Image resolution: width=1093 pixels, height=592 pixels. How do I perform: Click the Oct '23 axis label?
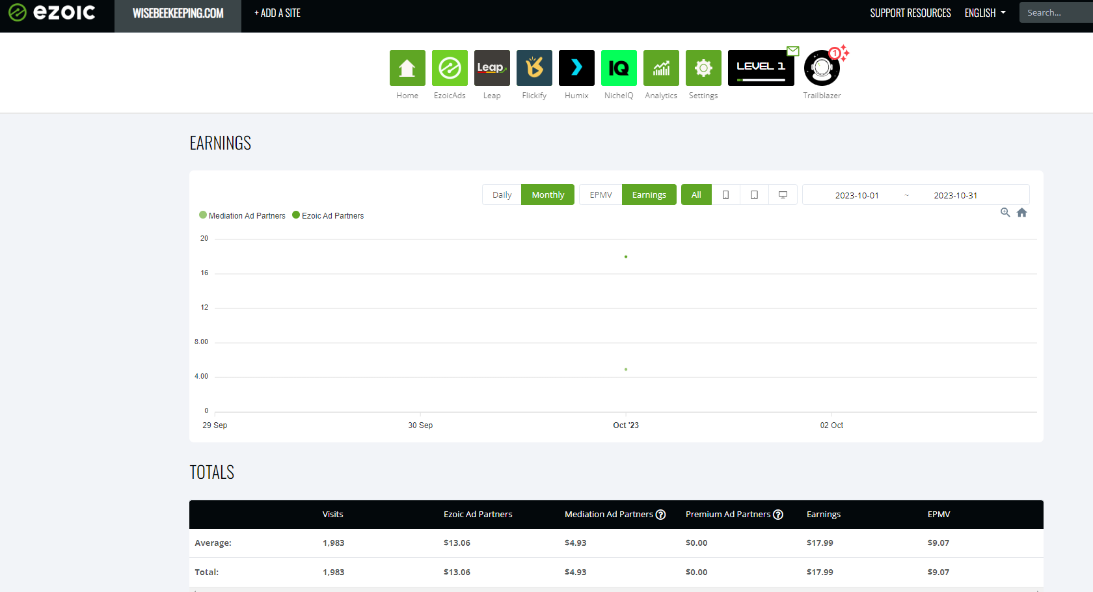tap(626, 425)
